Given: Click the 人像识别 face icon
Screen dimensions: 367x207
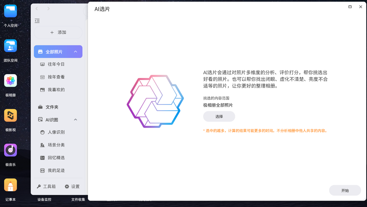Looking at the screenshot, I should (42, 132).
